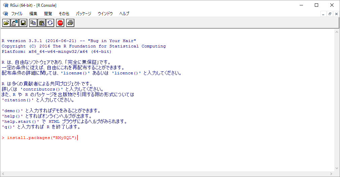
Task: Minimize the RGui main window
Action: (301, 5)
